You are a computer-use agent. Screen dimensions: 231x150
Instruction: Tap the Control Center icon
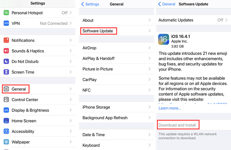point(6,100)
